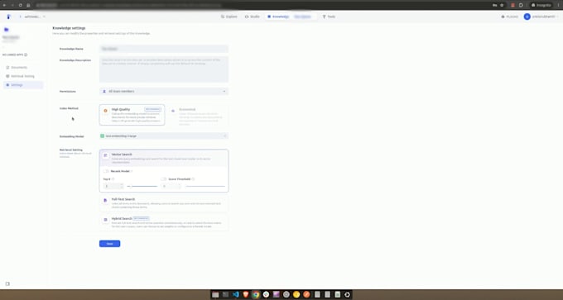
Task: Open Retrieval Testing in the sidebar
Action: click(23, 76)
